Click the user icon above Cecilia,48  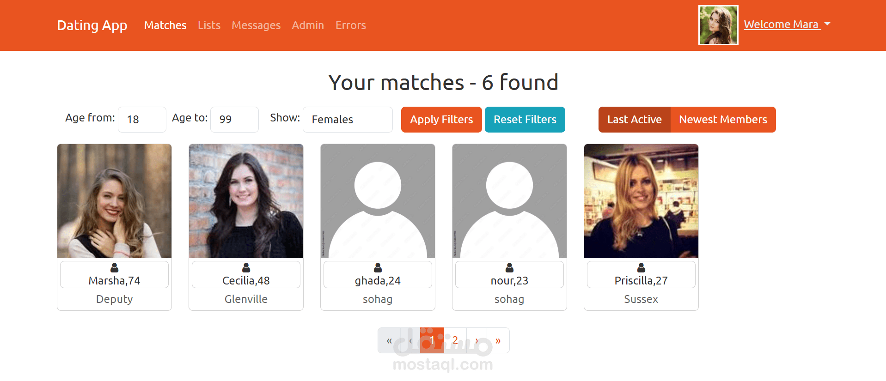246,268
